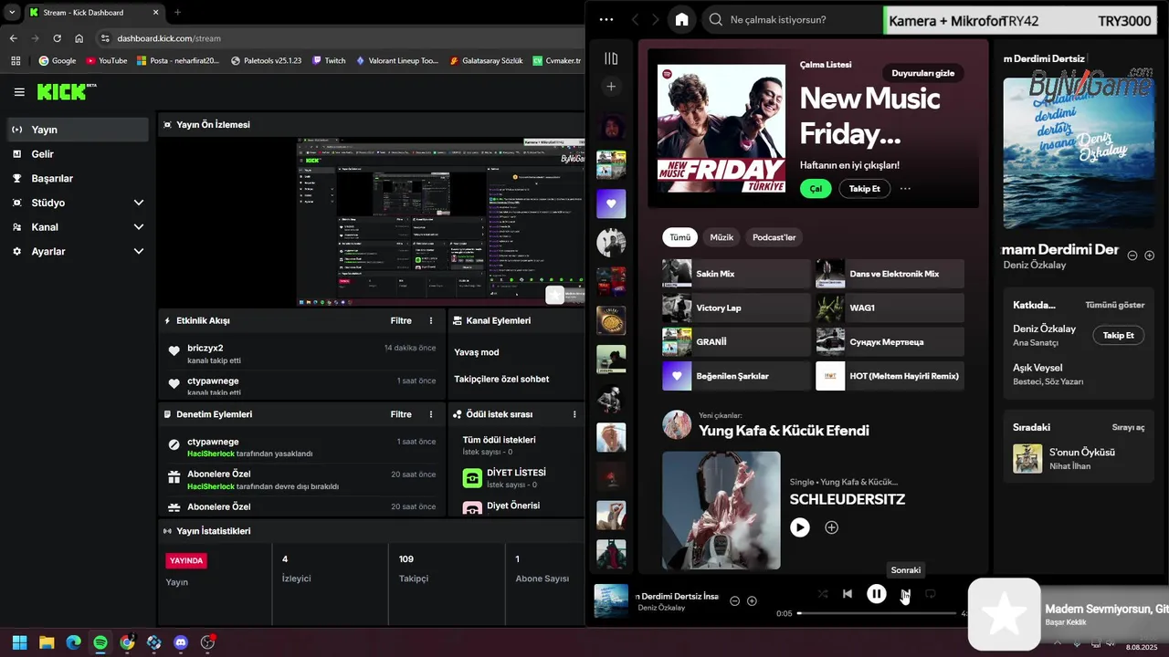Click the Spotify search field
Image resolution: width=1169 pixels, height=657 pixels.
point(793,19)
